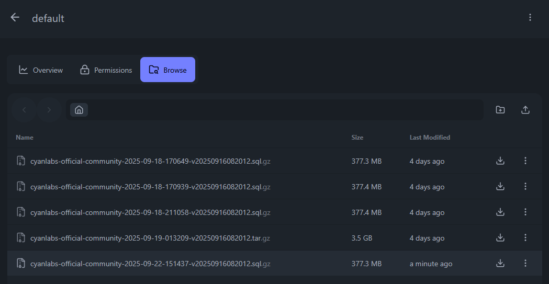Click the 3.5 GB size value
Viewport: 549px width, 284px height.
pyautogui.click(x=362, y=238)
